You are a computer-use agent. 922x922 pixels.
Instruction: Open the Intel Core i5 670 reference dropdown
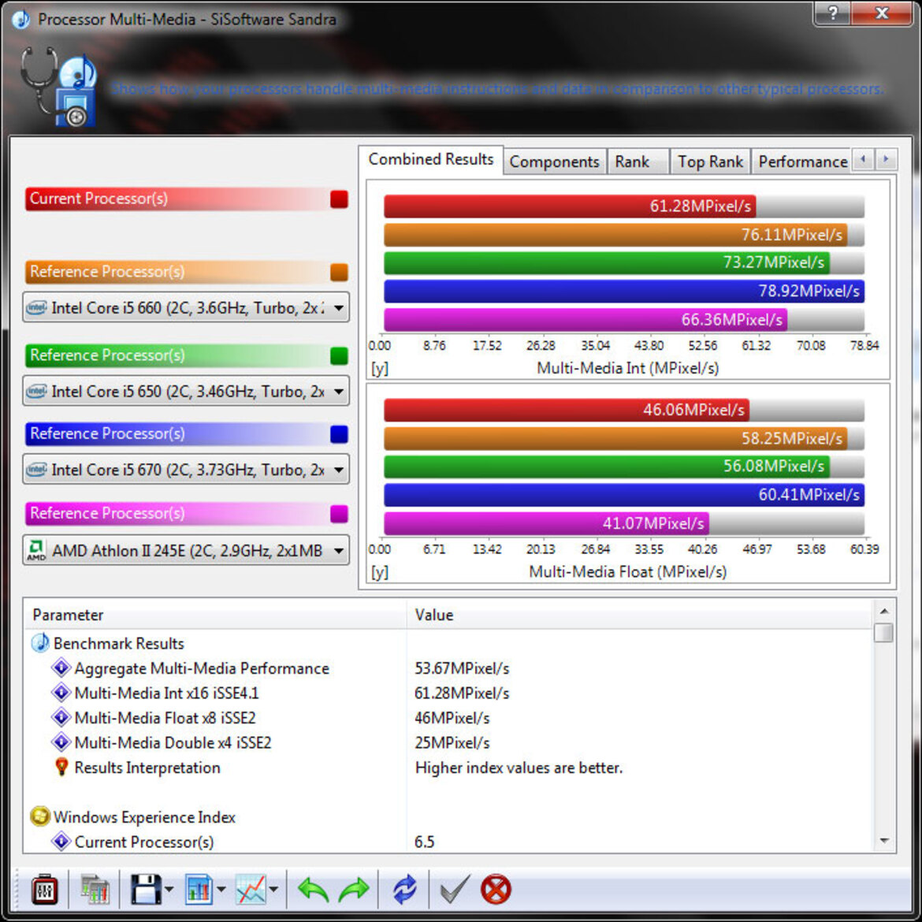(186, 469)
